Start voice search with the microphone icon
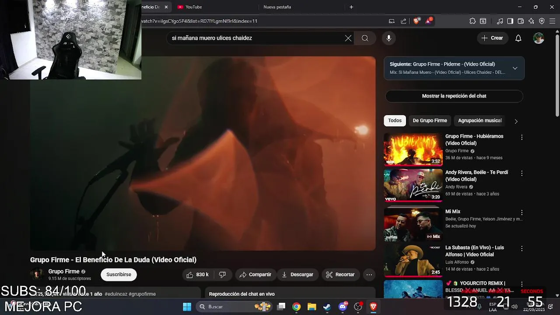The width and height of the screenshot is (560, 315). click(x=388, y=38)
